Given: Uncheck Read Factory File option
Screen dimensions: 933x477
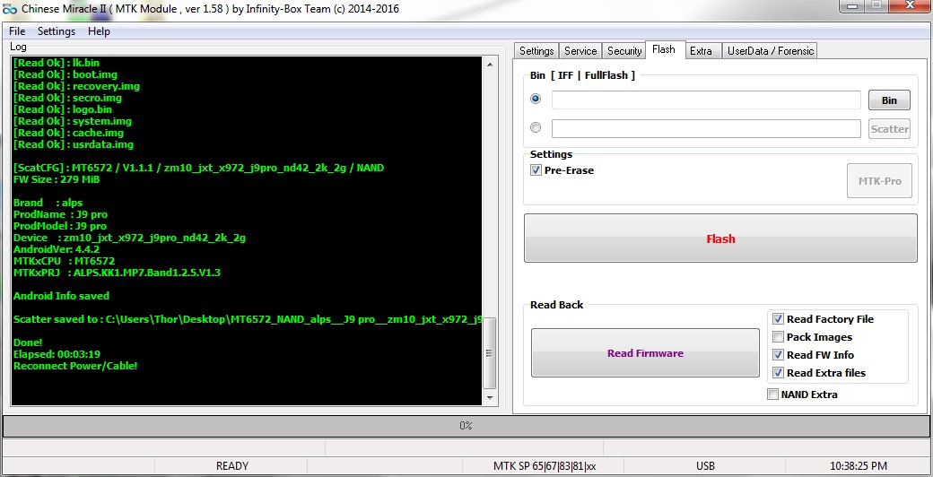Looking at the screenshot, I should click(778, 319).
